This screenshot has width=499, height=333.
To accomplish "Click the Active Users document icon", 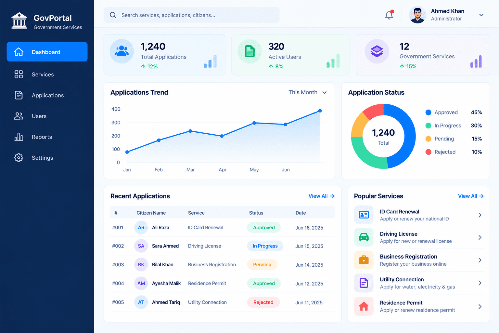I will click(x=249, y=51).
